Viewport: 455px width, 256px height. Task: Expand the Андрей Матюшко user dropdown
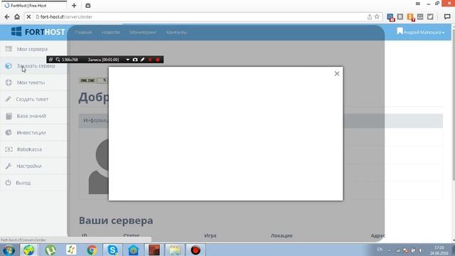[421, 32]
